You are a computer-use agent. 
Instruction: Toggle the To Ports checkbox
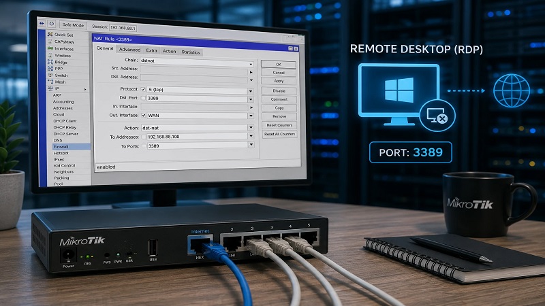pyautogui.click(x=144, y=146)
